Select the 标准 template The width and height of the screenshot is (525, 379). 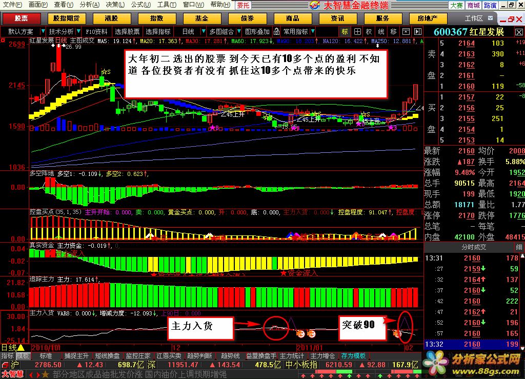[x=46, y=356]
